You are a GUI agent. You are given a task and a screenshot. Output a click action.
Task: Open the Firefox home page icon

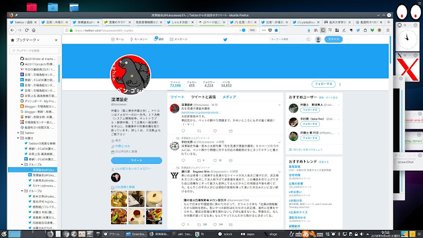(34, 30)
